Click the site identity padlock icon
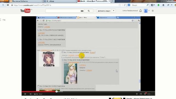The width and height of the screenshot is (176, 99). 12,5
